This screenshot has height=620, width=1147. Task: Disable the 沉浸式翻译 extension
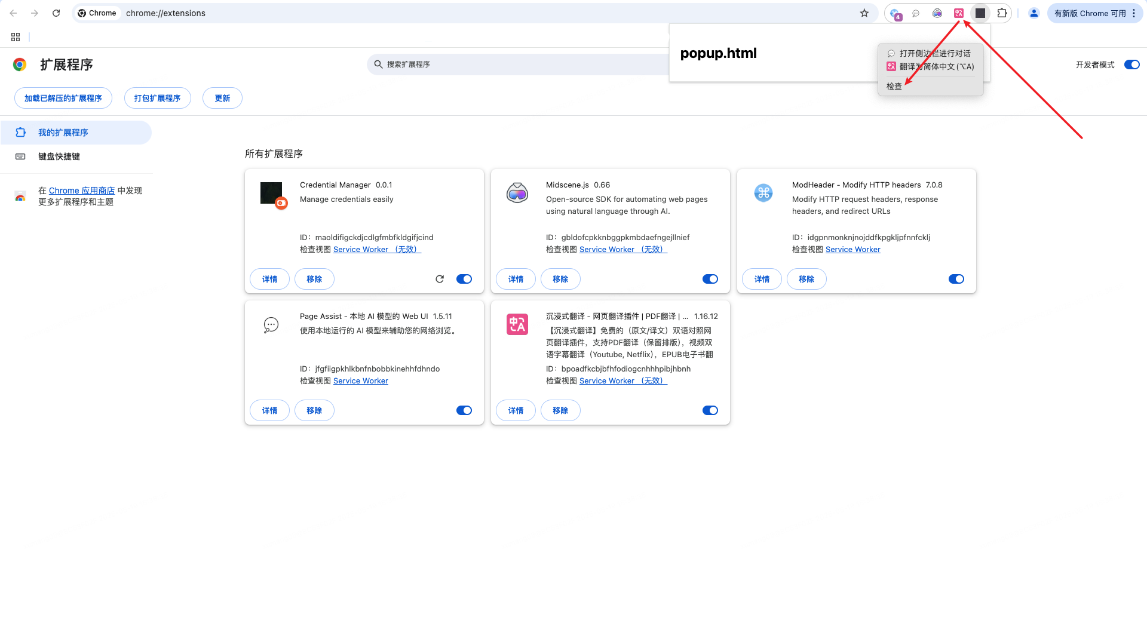(710, 410)
